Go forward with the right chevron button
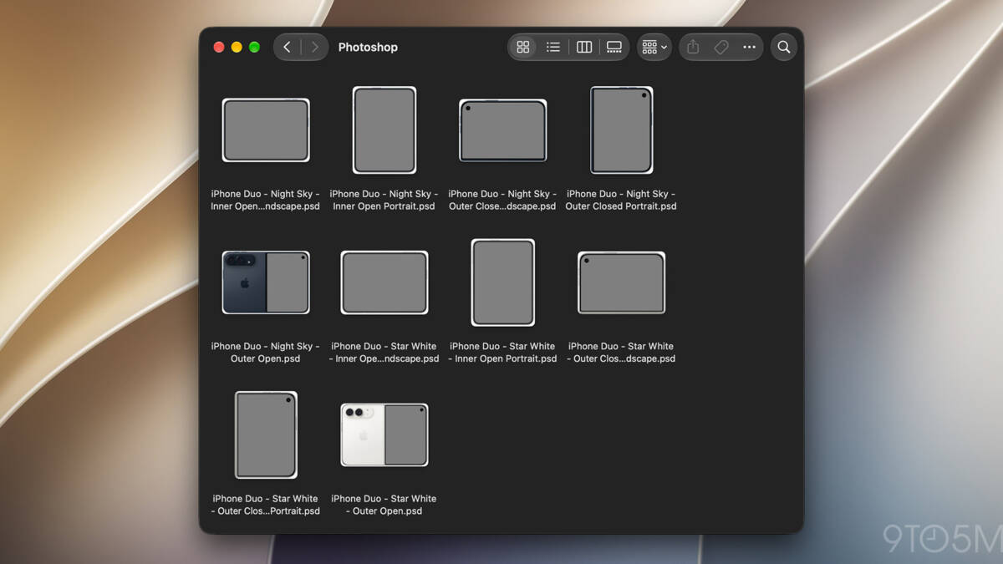This screenshot has height=564, width=1003. (x=314, y=48)
